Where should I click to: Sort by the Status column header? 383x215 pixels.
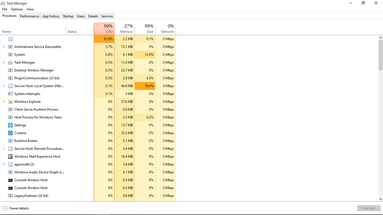tap(80, 28)
